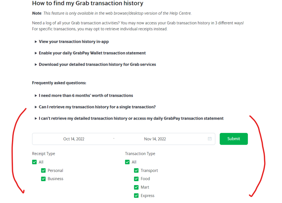Expand 'View your transaction history in-app'
This screenshot has height=203, width=282.
coord(74,42)
